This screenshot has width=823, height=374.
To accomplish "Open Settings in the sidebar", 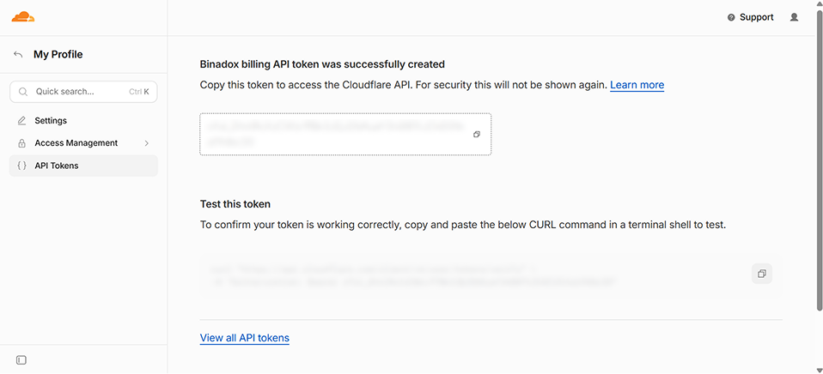I will 83,120.
